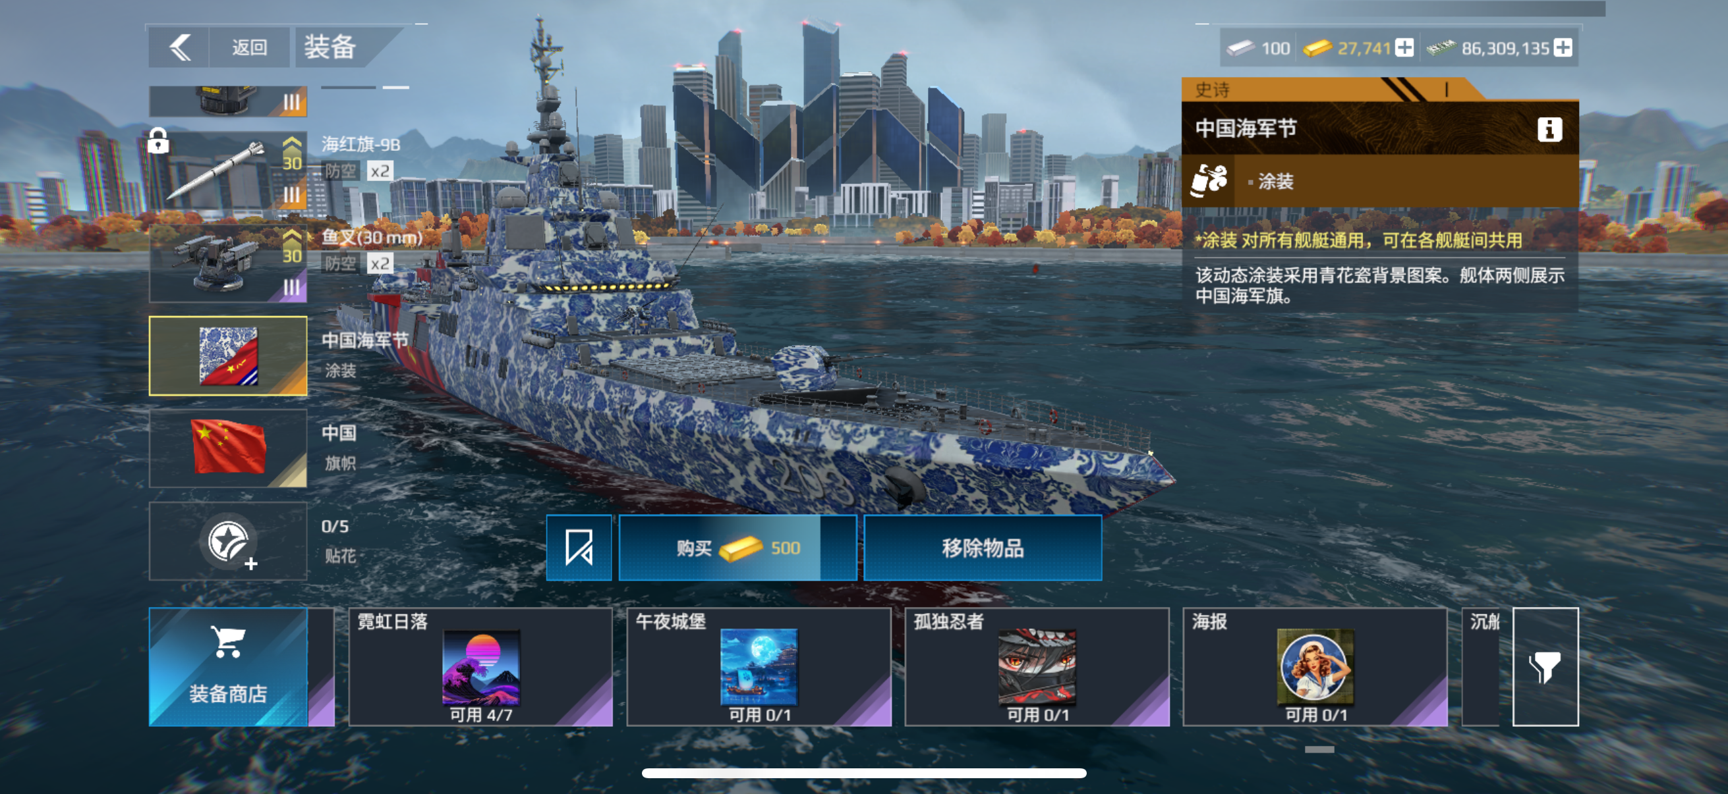Choose the 霓虹日落 decal card

click(x=480, y=667)
